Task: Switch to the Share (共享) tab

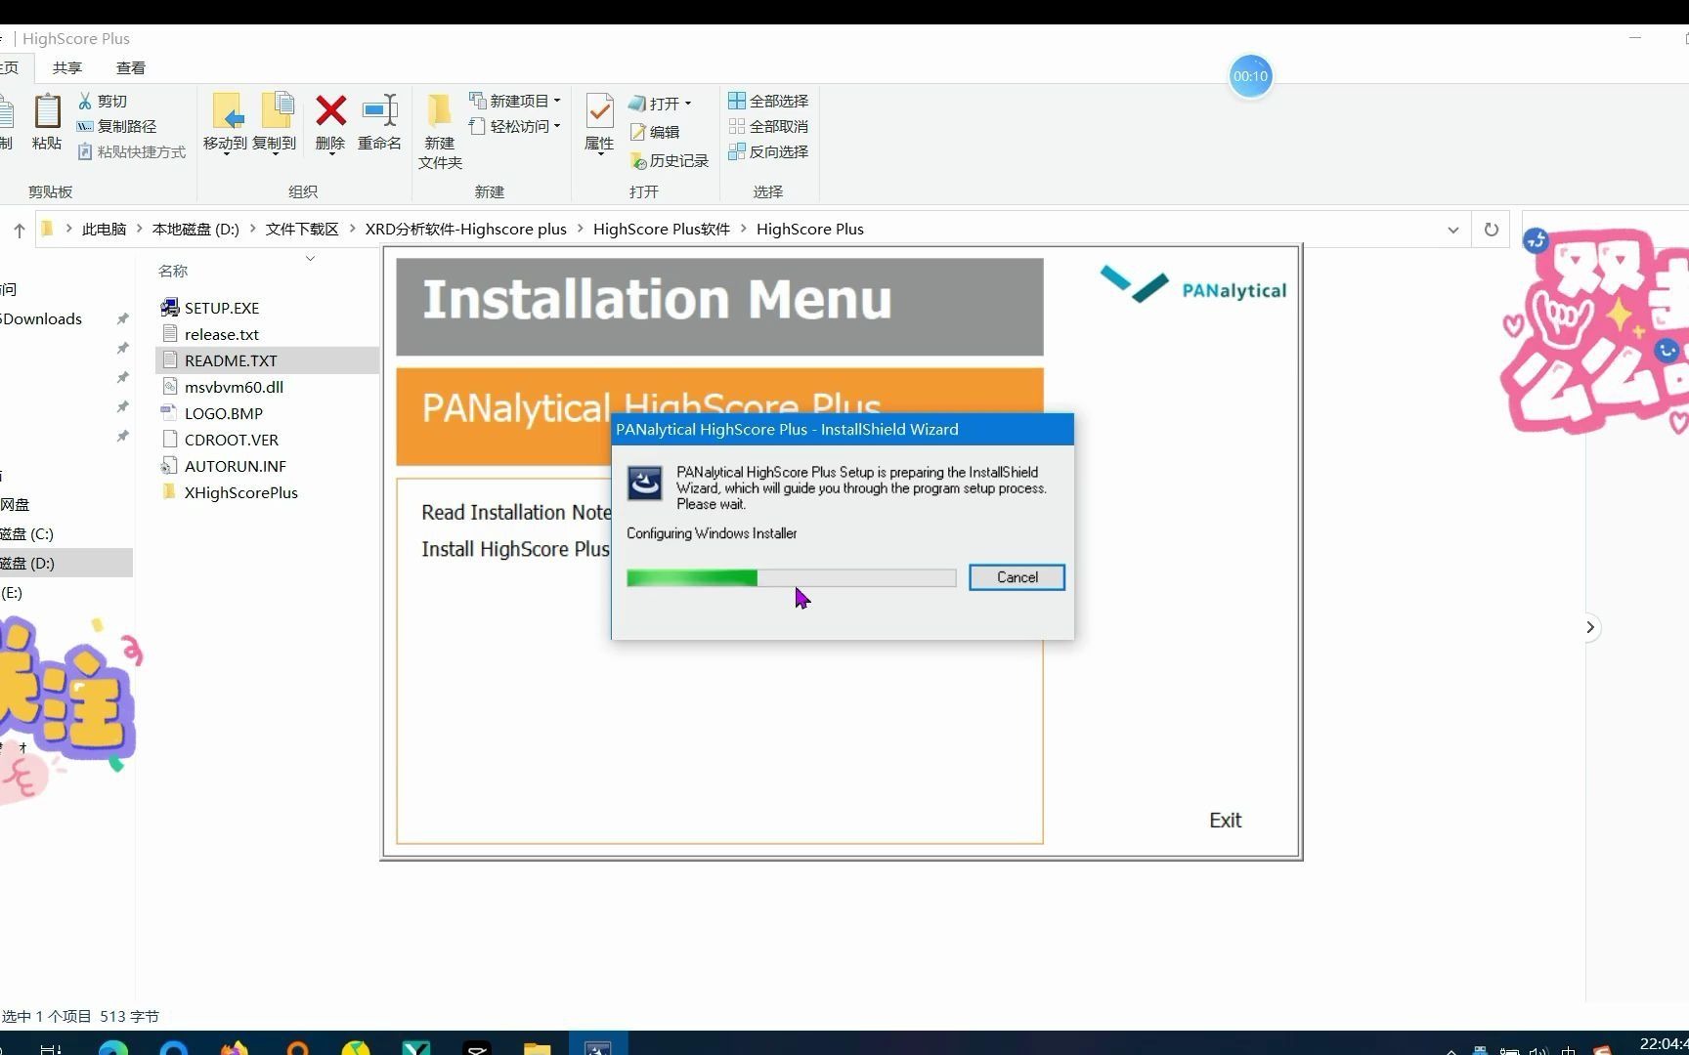Action: tap(67, 67)
